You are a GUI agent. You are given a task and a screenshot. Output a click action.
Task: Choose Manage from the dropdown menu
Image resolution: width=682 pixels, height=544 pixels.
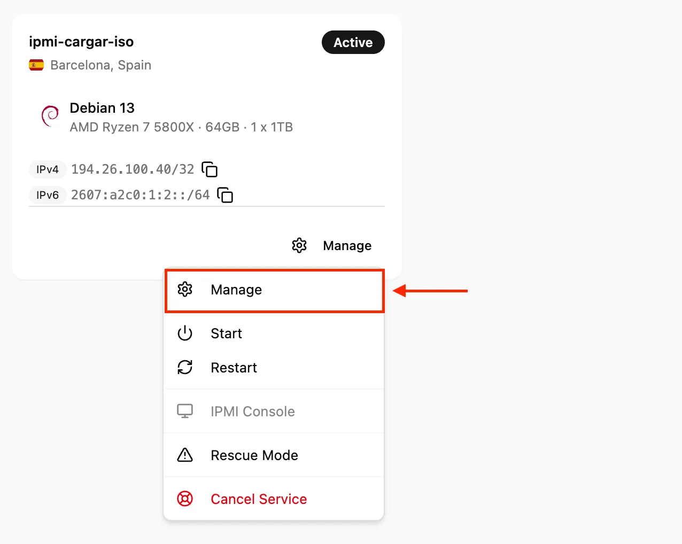coord(236,290)
